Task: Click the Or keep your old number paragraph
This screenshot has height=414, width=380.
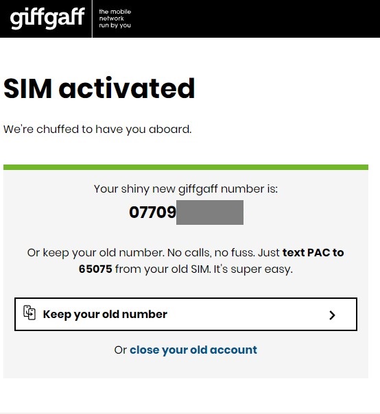Action: pos(185,261)
